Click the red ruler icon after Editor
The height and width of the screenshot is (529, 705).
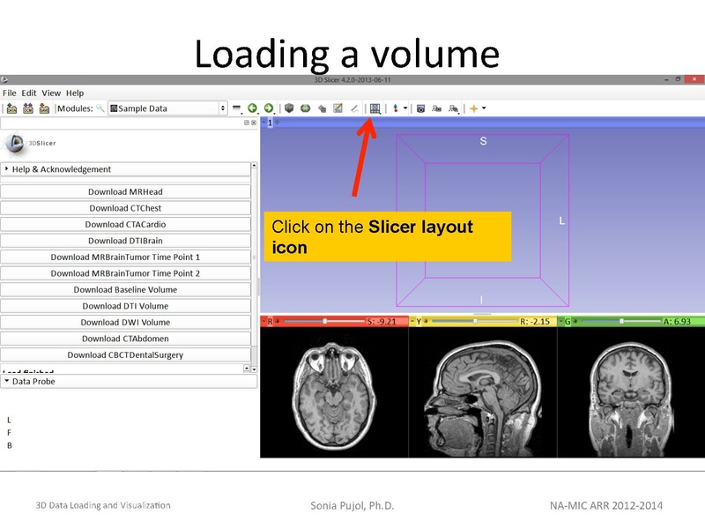[354, 108]
